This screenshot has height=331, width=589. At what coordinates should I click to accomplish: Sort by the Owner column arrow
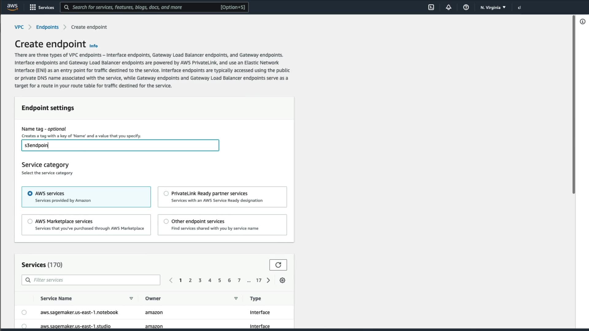click(236, 299)
